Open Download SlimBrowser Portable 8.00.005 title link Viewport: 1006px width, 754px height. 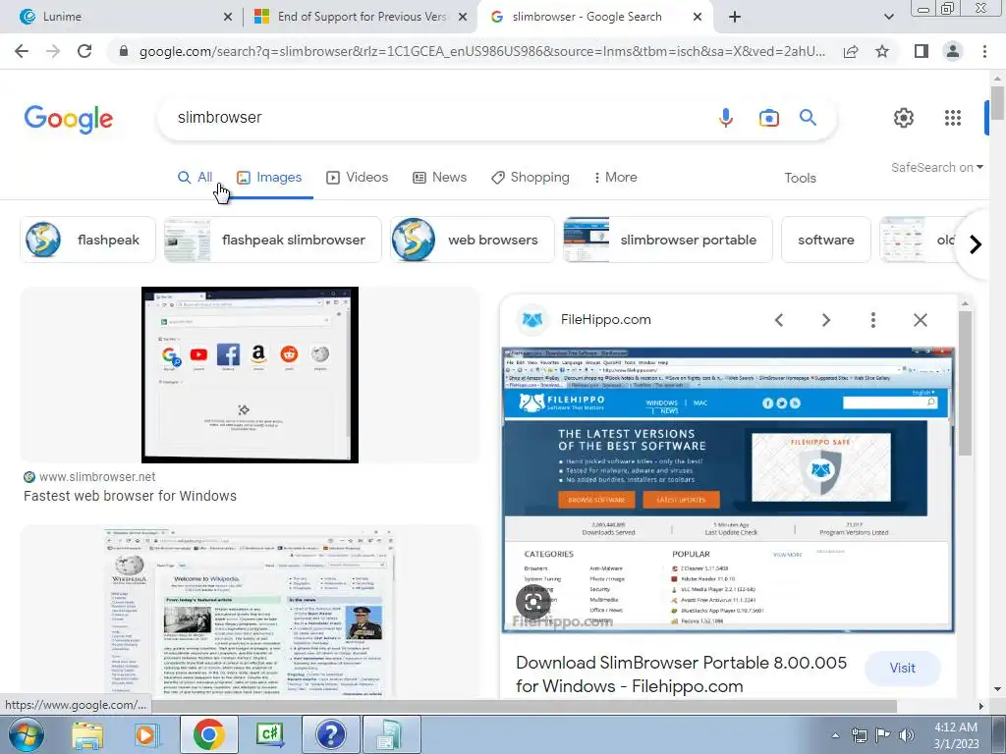682,674
